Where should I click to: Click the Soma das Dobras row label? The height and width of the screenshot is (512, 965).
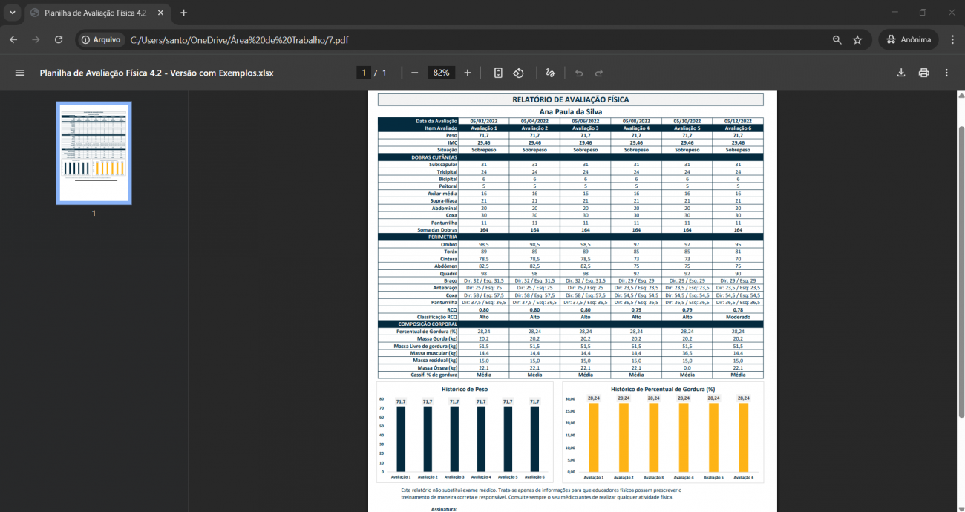pyautogui.click(x=437, y=230)
